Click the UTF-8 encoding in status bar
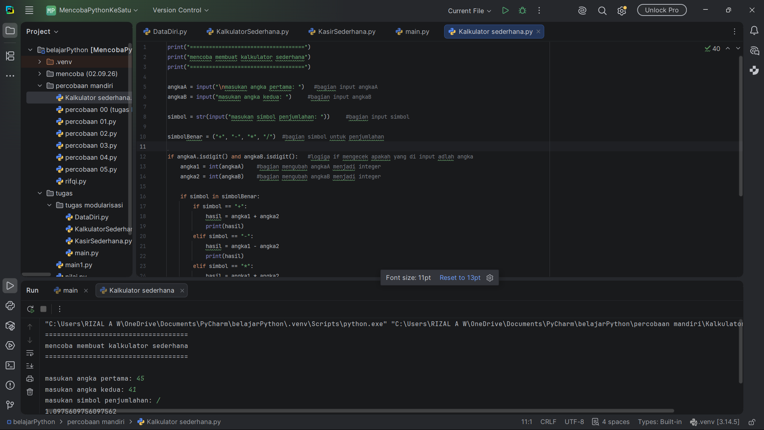Image resolution: width=764 pixels, height=430 pixels. click(574, 422)
